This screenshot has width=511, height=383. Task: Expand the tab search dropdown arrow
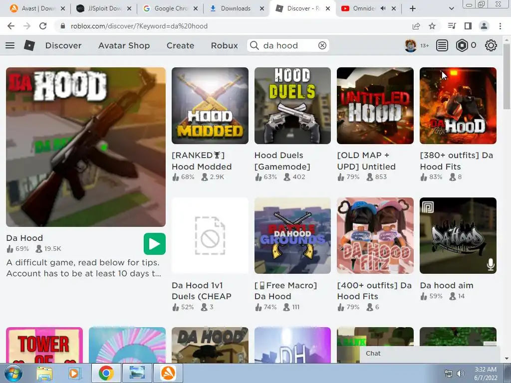click(451, 9)
